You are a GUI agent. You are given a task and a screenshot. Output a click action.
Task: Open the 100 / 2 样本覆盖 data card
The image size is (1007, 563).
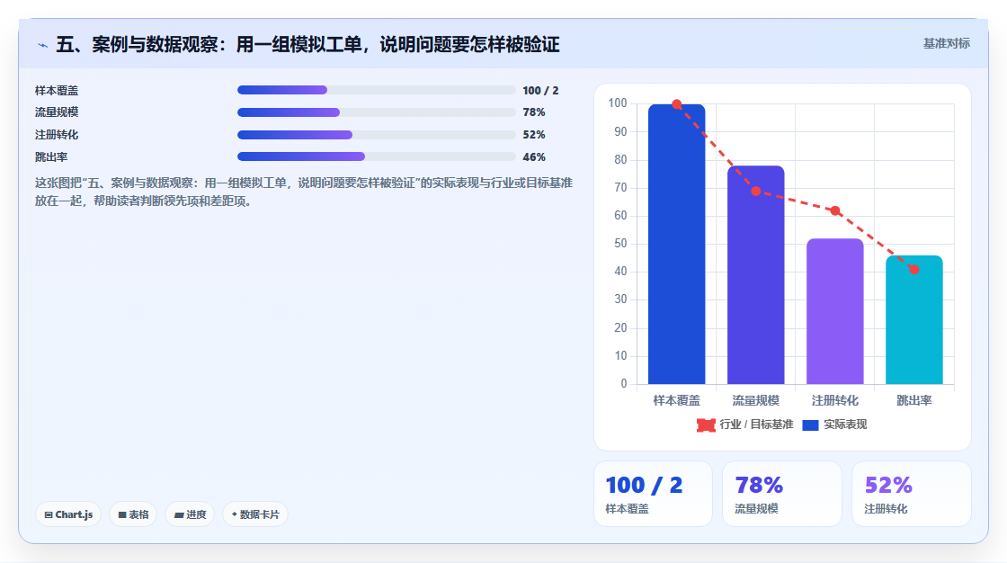point(653,494)
